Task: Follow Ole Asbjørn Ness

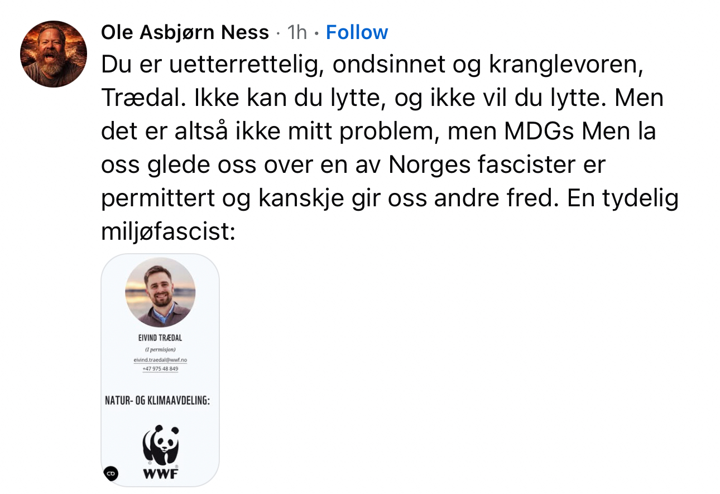Action: point(357,32)
